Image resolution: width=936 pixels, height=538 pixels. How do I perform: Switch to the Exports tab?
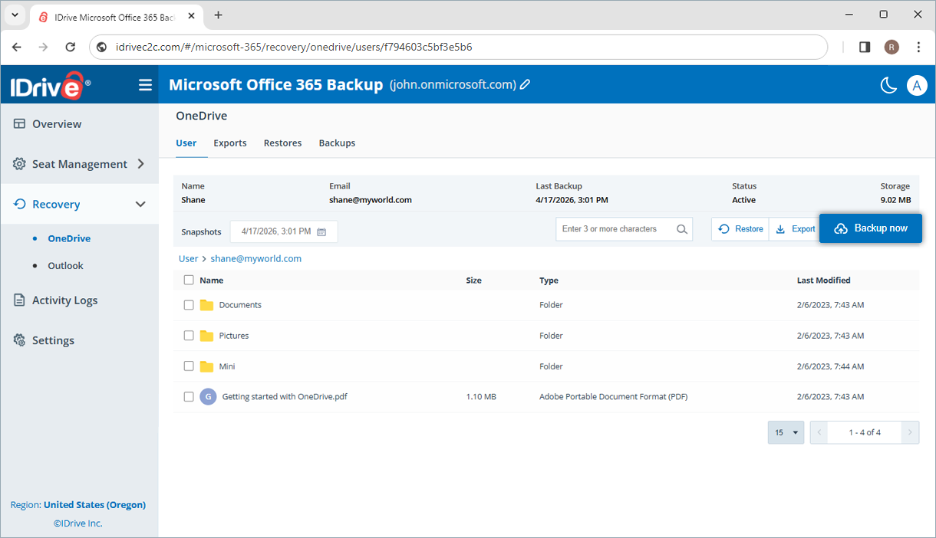pyautogui.click(x=229, y=143)
